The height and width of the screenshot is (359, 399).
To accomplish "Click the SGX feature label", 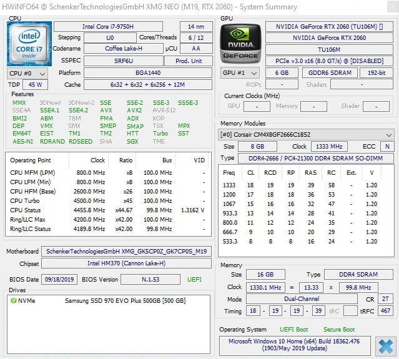I will 132,142.
